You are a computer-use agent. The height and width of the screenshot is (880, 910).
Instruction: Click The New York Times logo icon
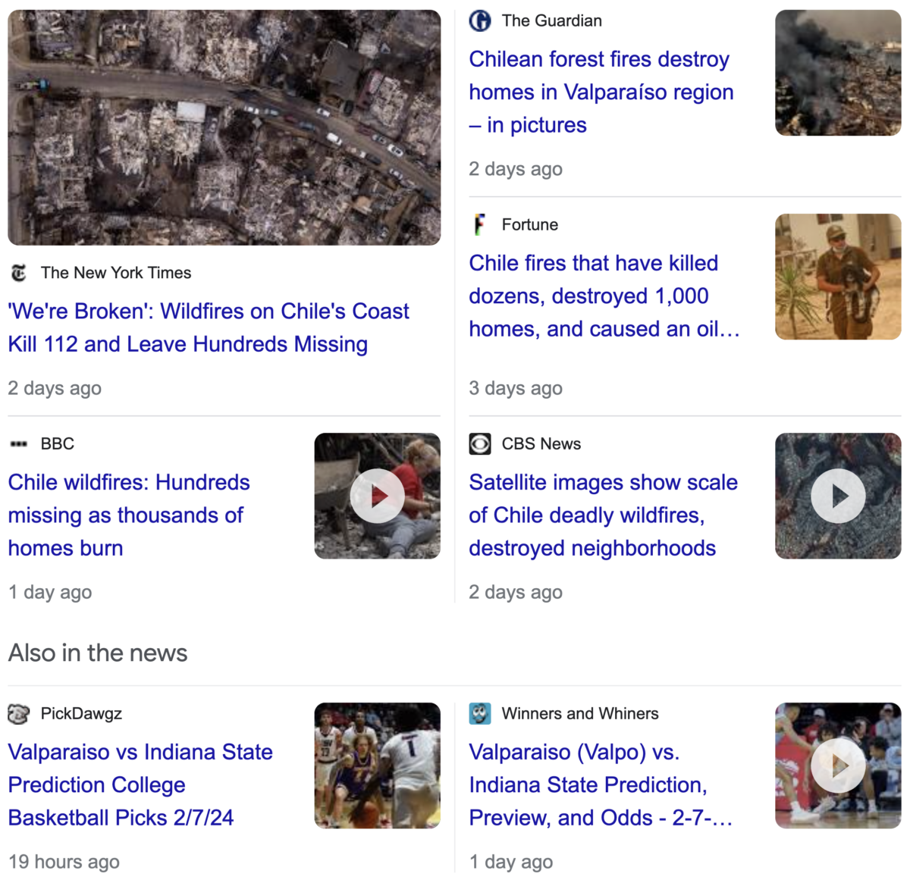click(19, 273)
